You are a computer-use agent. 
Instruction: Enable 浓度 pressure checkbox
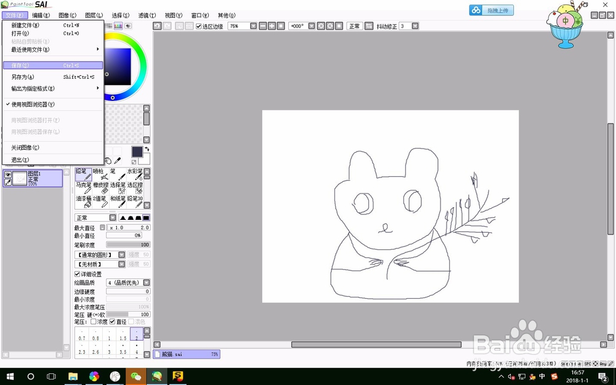[94, 322]
